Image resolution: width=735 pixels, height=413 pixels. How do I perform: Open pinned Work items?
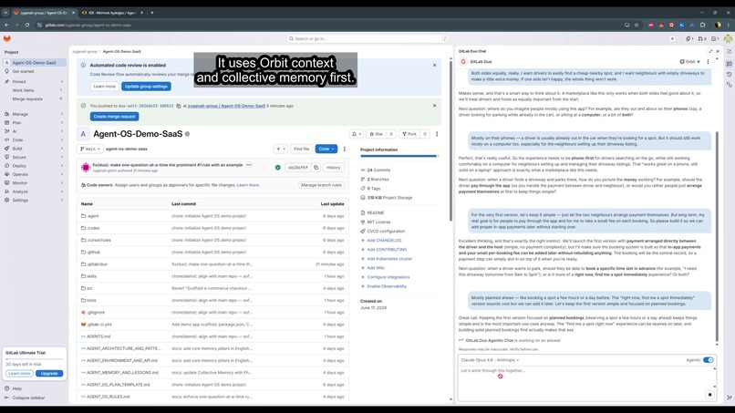34,90
